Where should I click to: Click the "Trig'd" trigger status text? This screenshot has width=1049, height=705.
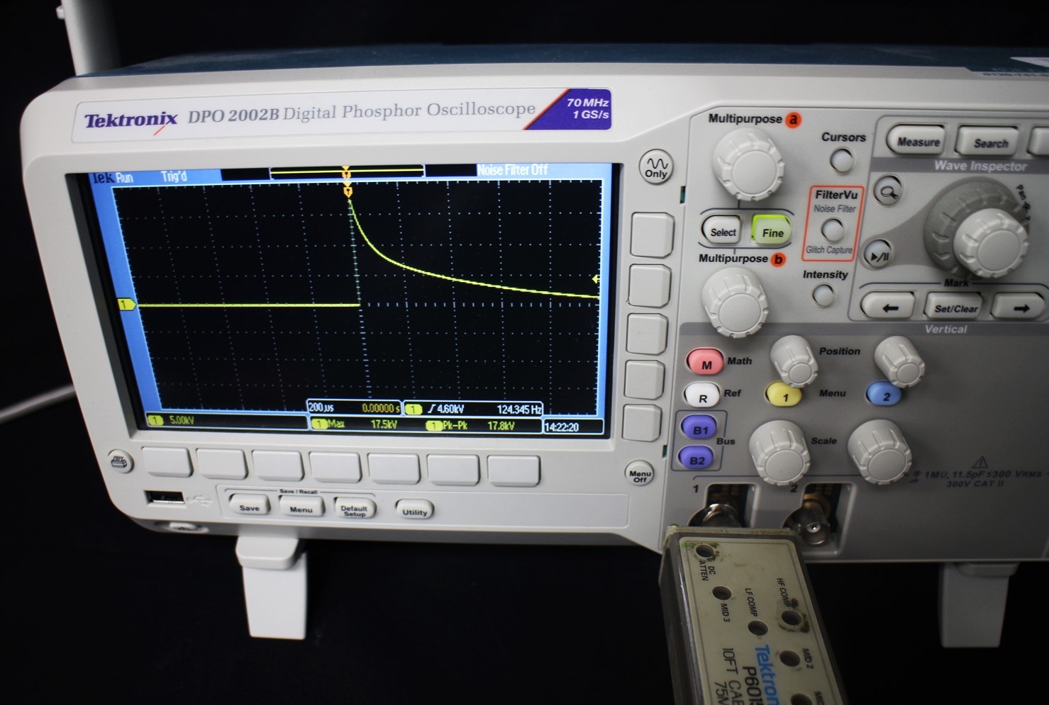[174, 176]
